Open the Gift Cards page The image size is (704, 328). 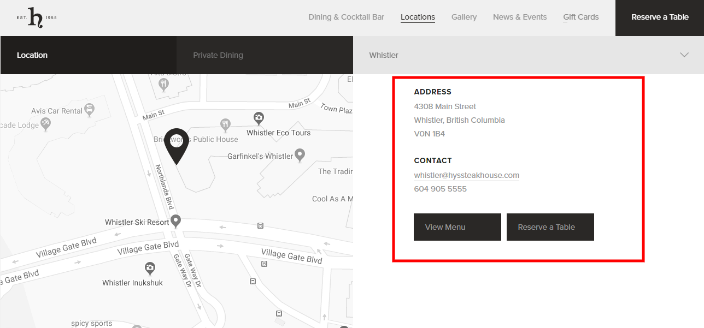580,17
